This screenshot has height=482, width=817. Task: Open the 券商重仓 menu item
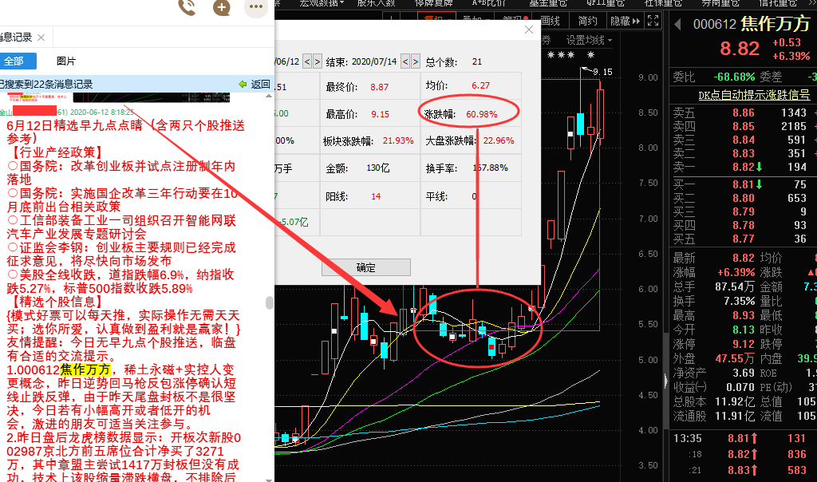(720, 3)
